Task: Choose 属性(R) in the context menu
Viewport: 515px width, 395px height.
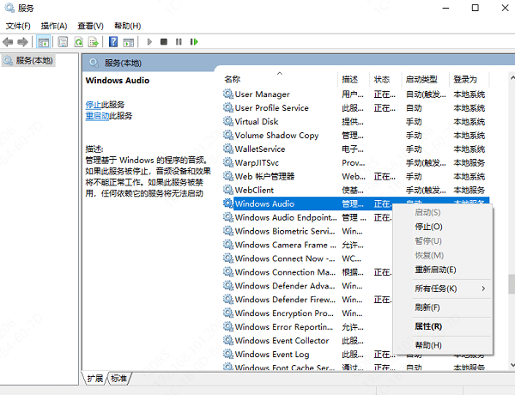Action: [x=428, y=326]
